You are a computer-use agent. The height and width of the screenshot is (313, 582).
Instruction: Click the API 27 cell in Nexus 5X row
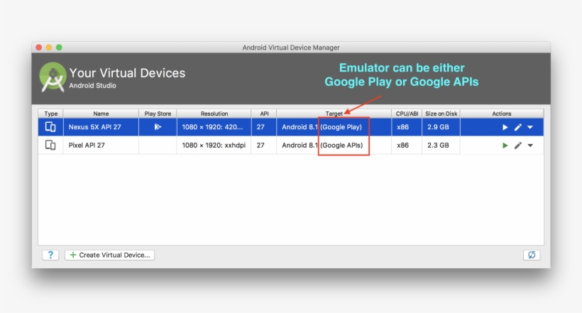coord(264,127)
